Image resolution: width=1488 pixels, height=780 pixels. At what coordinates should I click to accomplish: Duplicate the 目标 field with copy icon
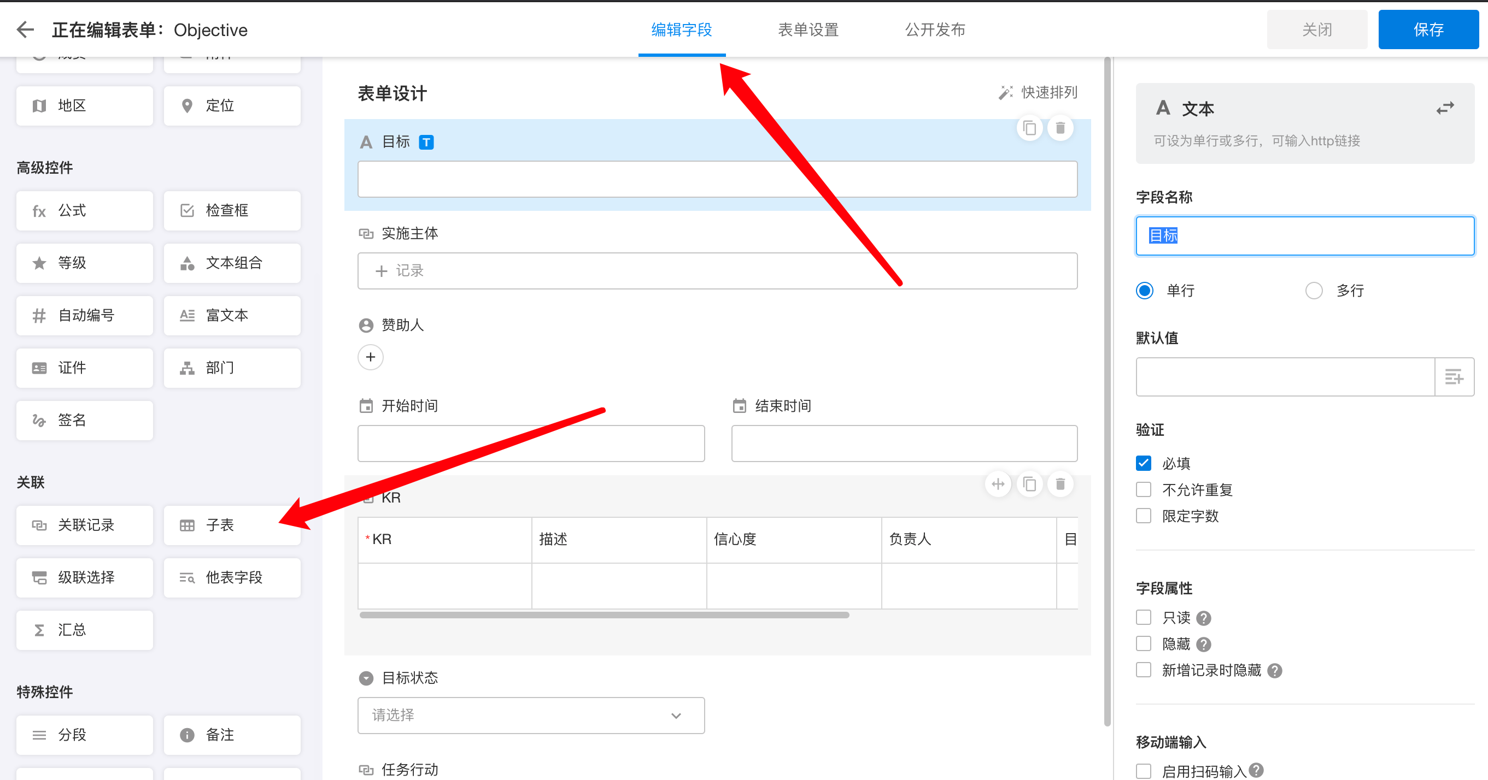[x=1029, y=128]
